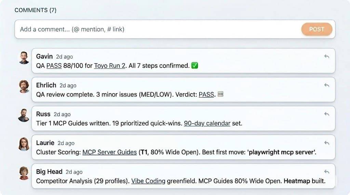
Task: Click Laurie's profile avatar
Action: [24, 144]
